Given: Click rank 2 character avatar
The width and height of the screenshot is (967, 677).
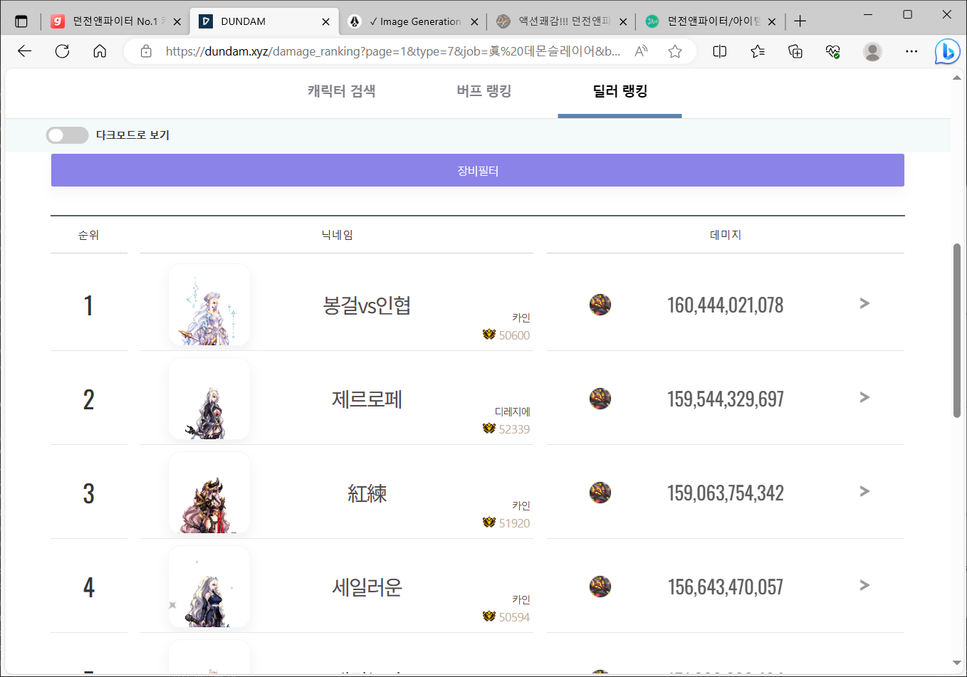Looking at the screenshot, I should (x=209, y=399).
